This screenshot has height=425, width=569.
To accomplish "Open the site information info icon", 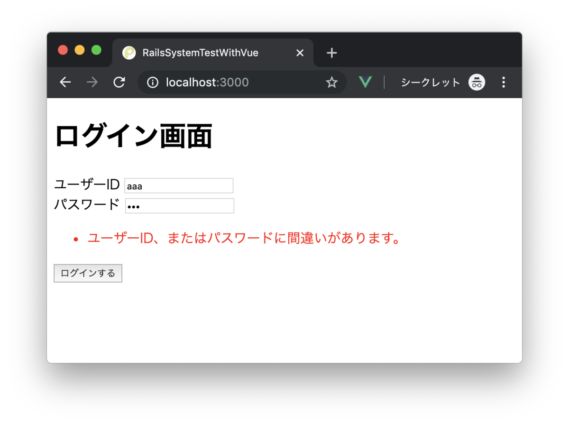I will point(152,82).
